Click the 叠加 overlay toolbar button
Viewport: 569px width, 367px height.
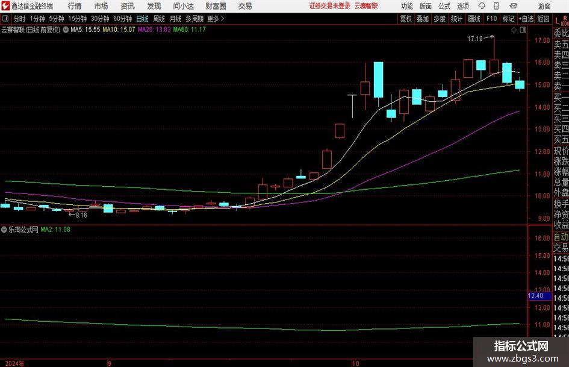[423, 19]
